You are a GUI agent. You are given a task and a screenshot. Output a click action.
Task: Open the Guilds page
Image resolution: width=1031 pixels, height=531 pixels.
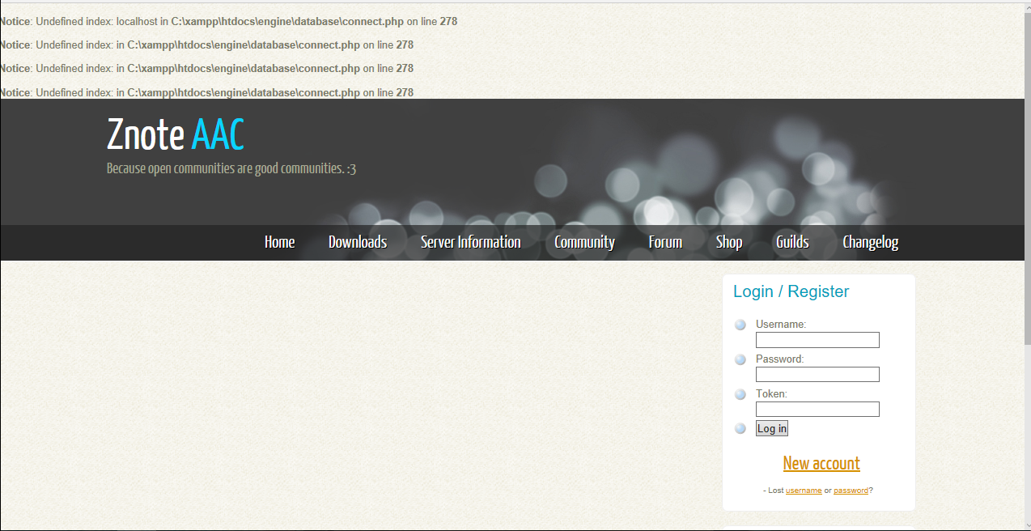coord(792,242)
